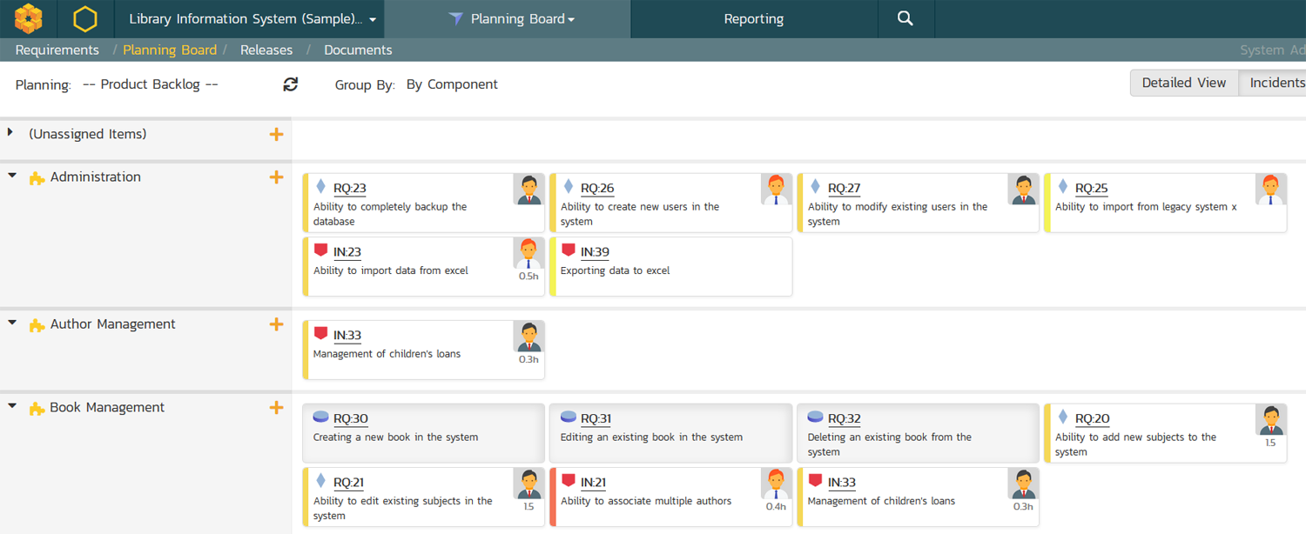The image size is (1306, 534).
Task: Toggle the Incidents button
Action: 1276,83
